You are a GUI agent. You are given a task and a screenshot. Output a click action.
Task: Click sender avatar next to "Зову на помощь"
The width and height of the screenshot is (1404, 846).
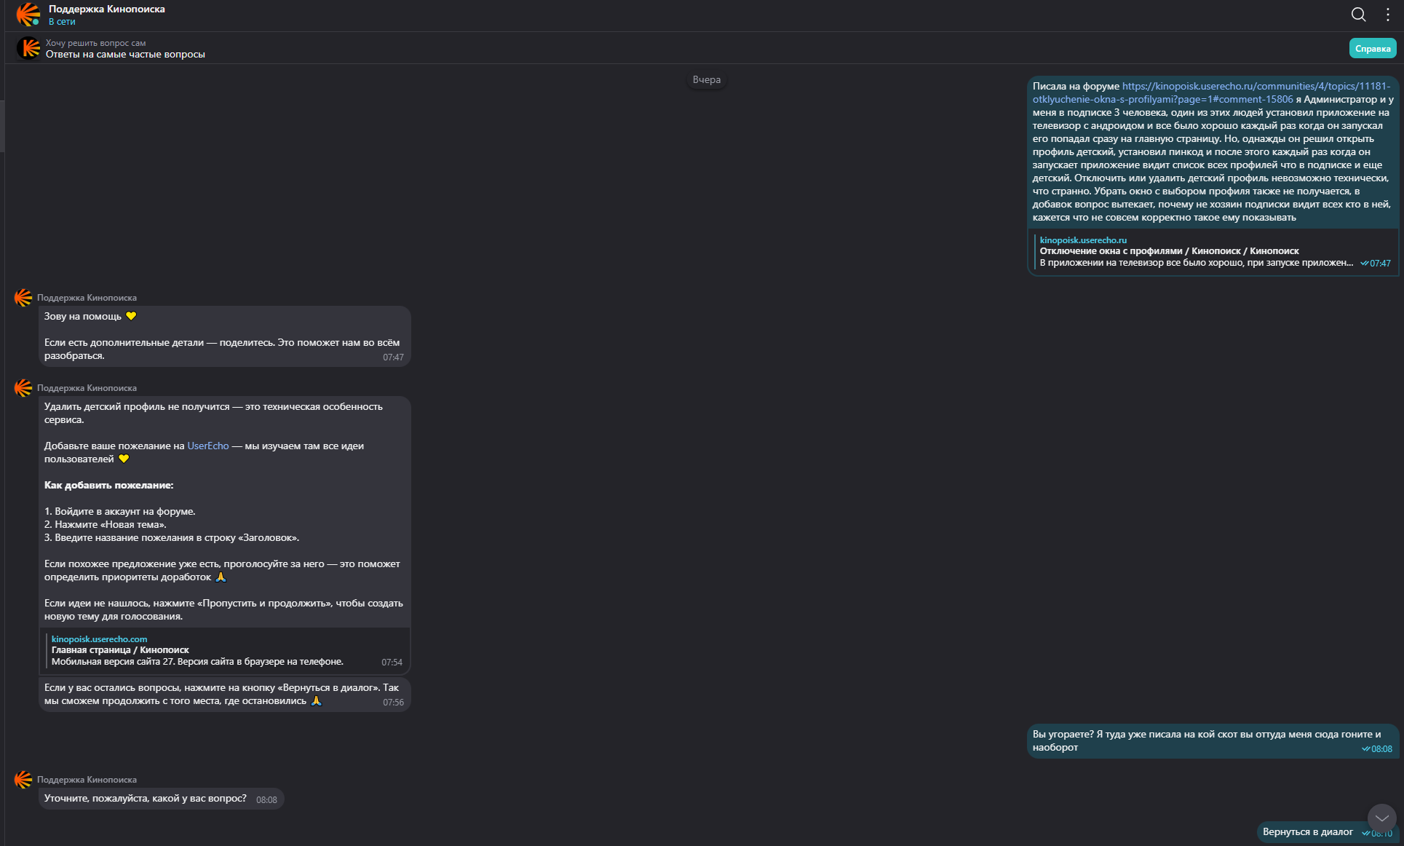coord(23,298)
